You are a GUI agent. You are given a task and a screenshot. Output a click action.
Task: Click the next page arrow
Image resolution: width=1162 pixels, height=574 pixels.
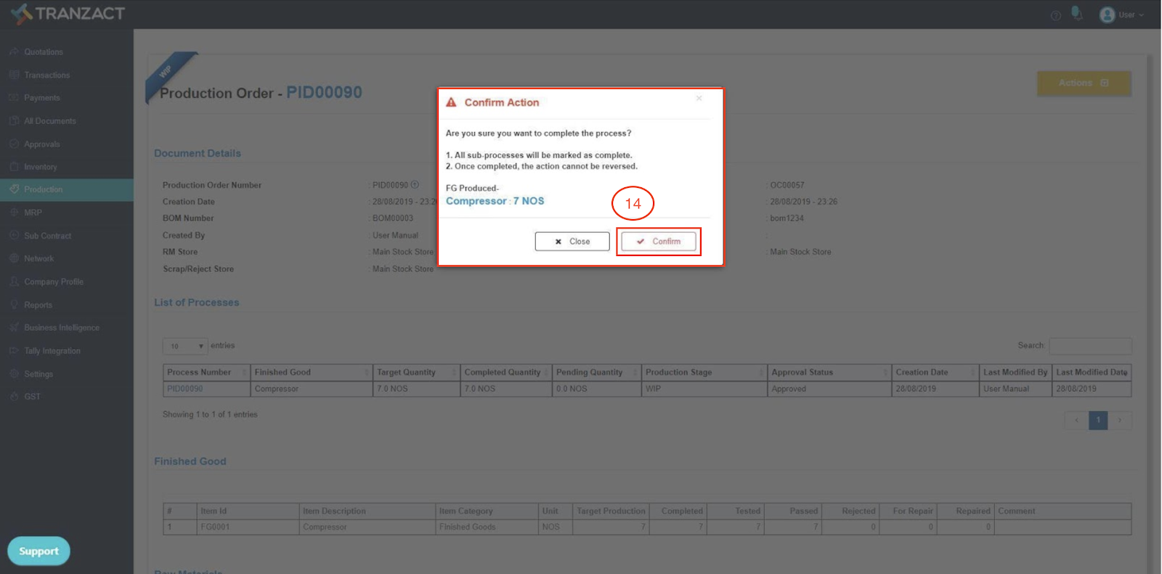point(1120,420)
